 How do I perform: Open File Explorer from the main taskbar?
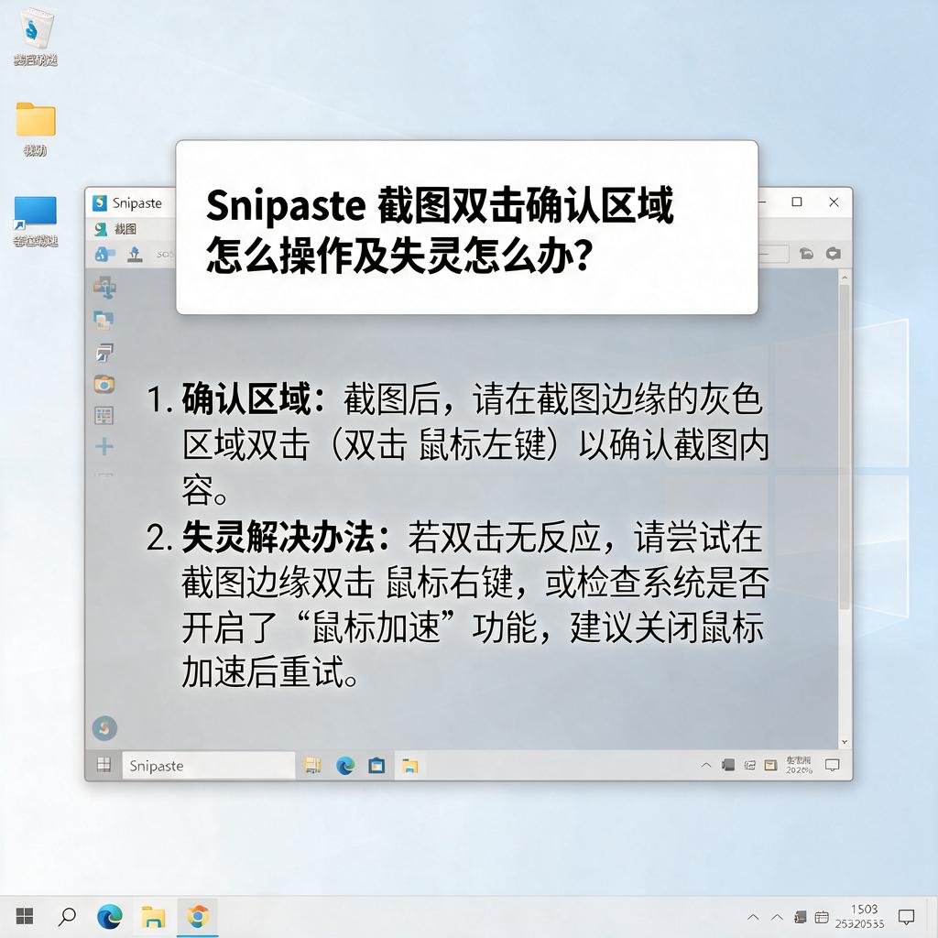click(x=153, y=916)
